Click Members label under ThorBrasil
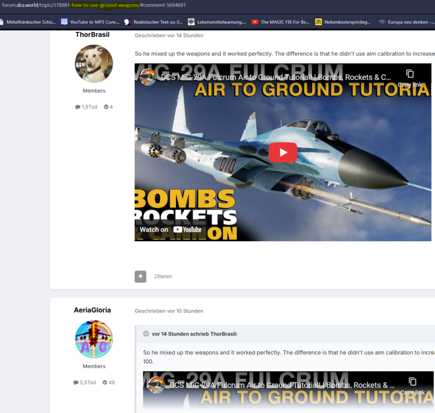 click(x=94, y=91)
